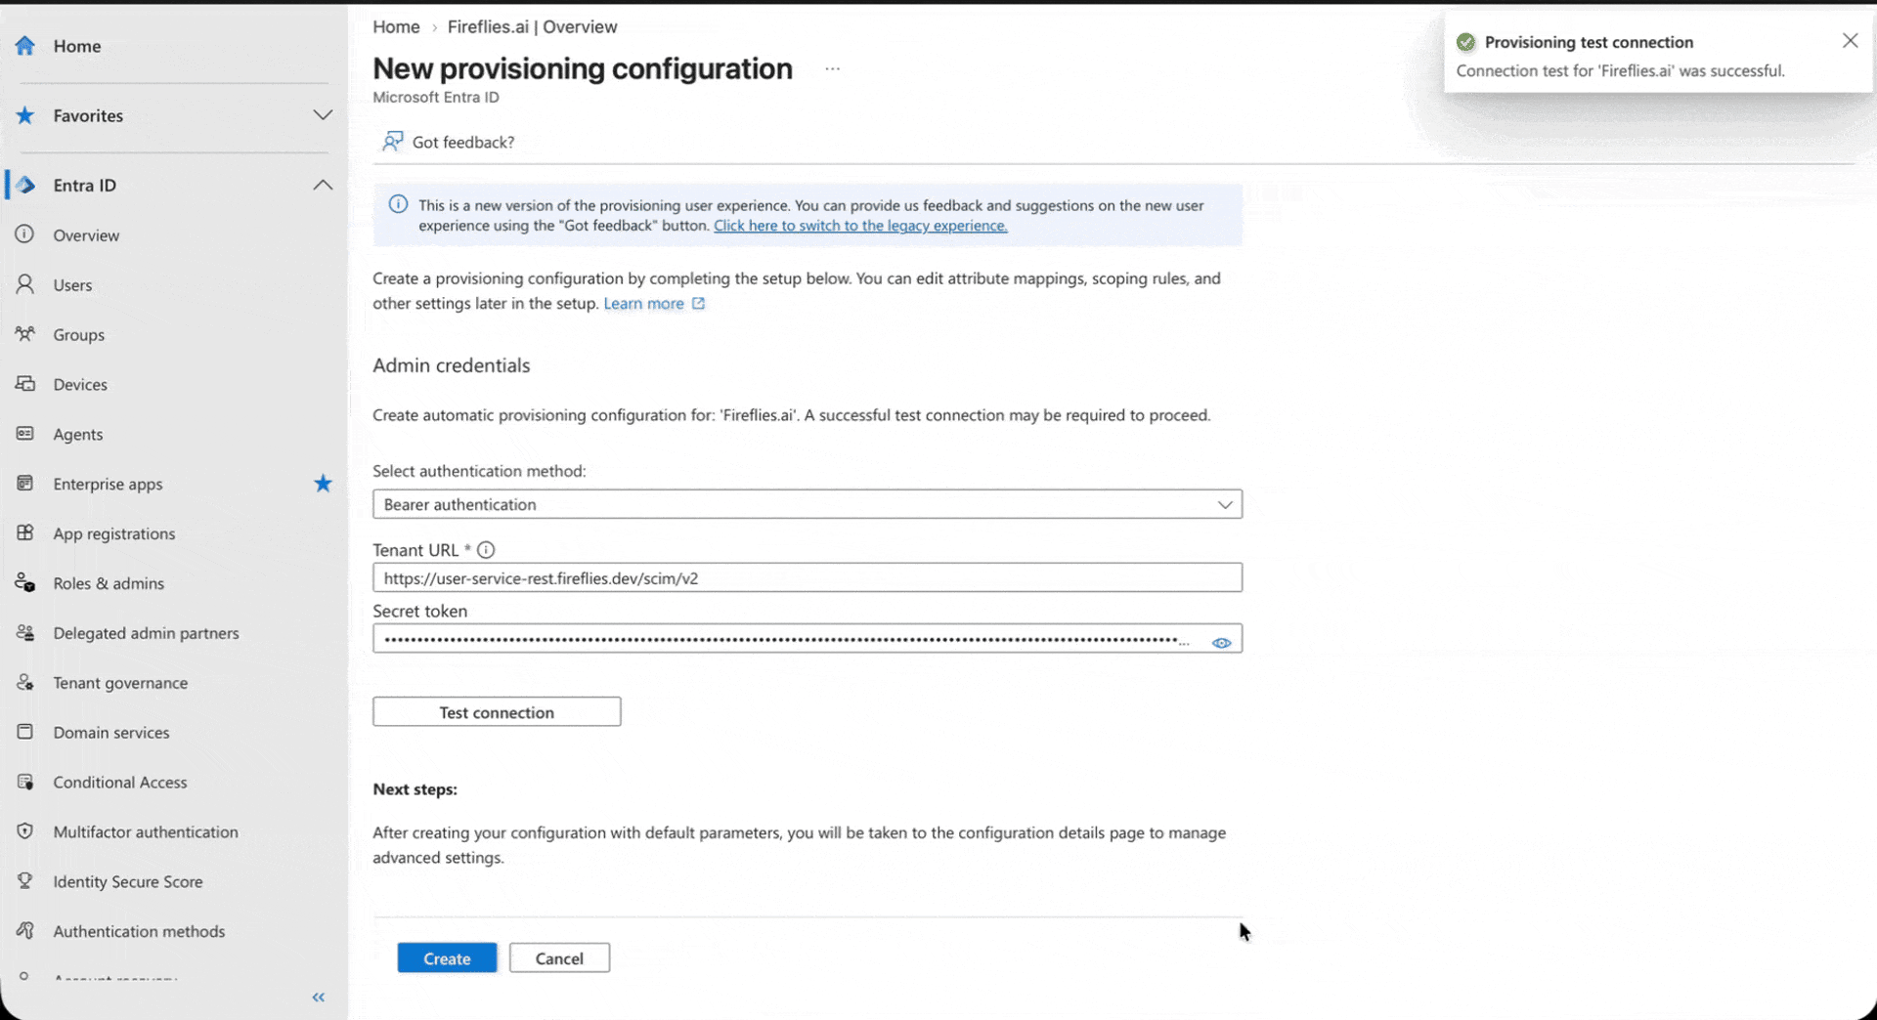Click the Learn more link
The width and height of the screenshot is (1877, 1020).
pos(644,304)
